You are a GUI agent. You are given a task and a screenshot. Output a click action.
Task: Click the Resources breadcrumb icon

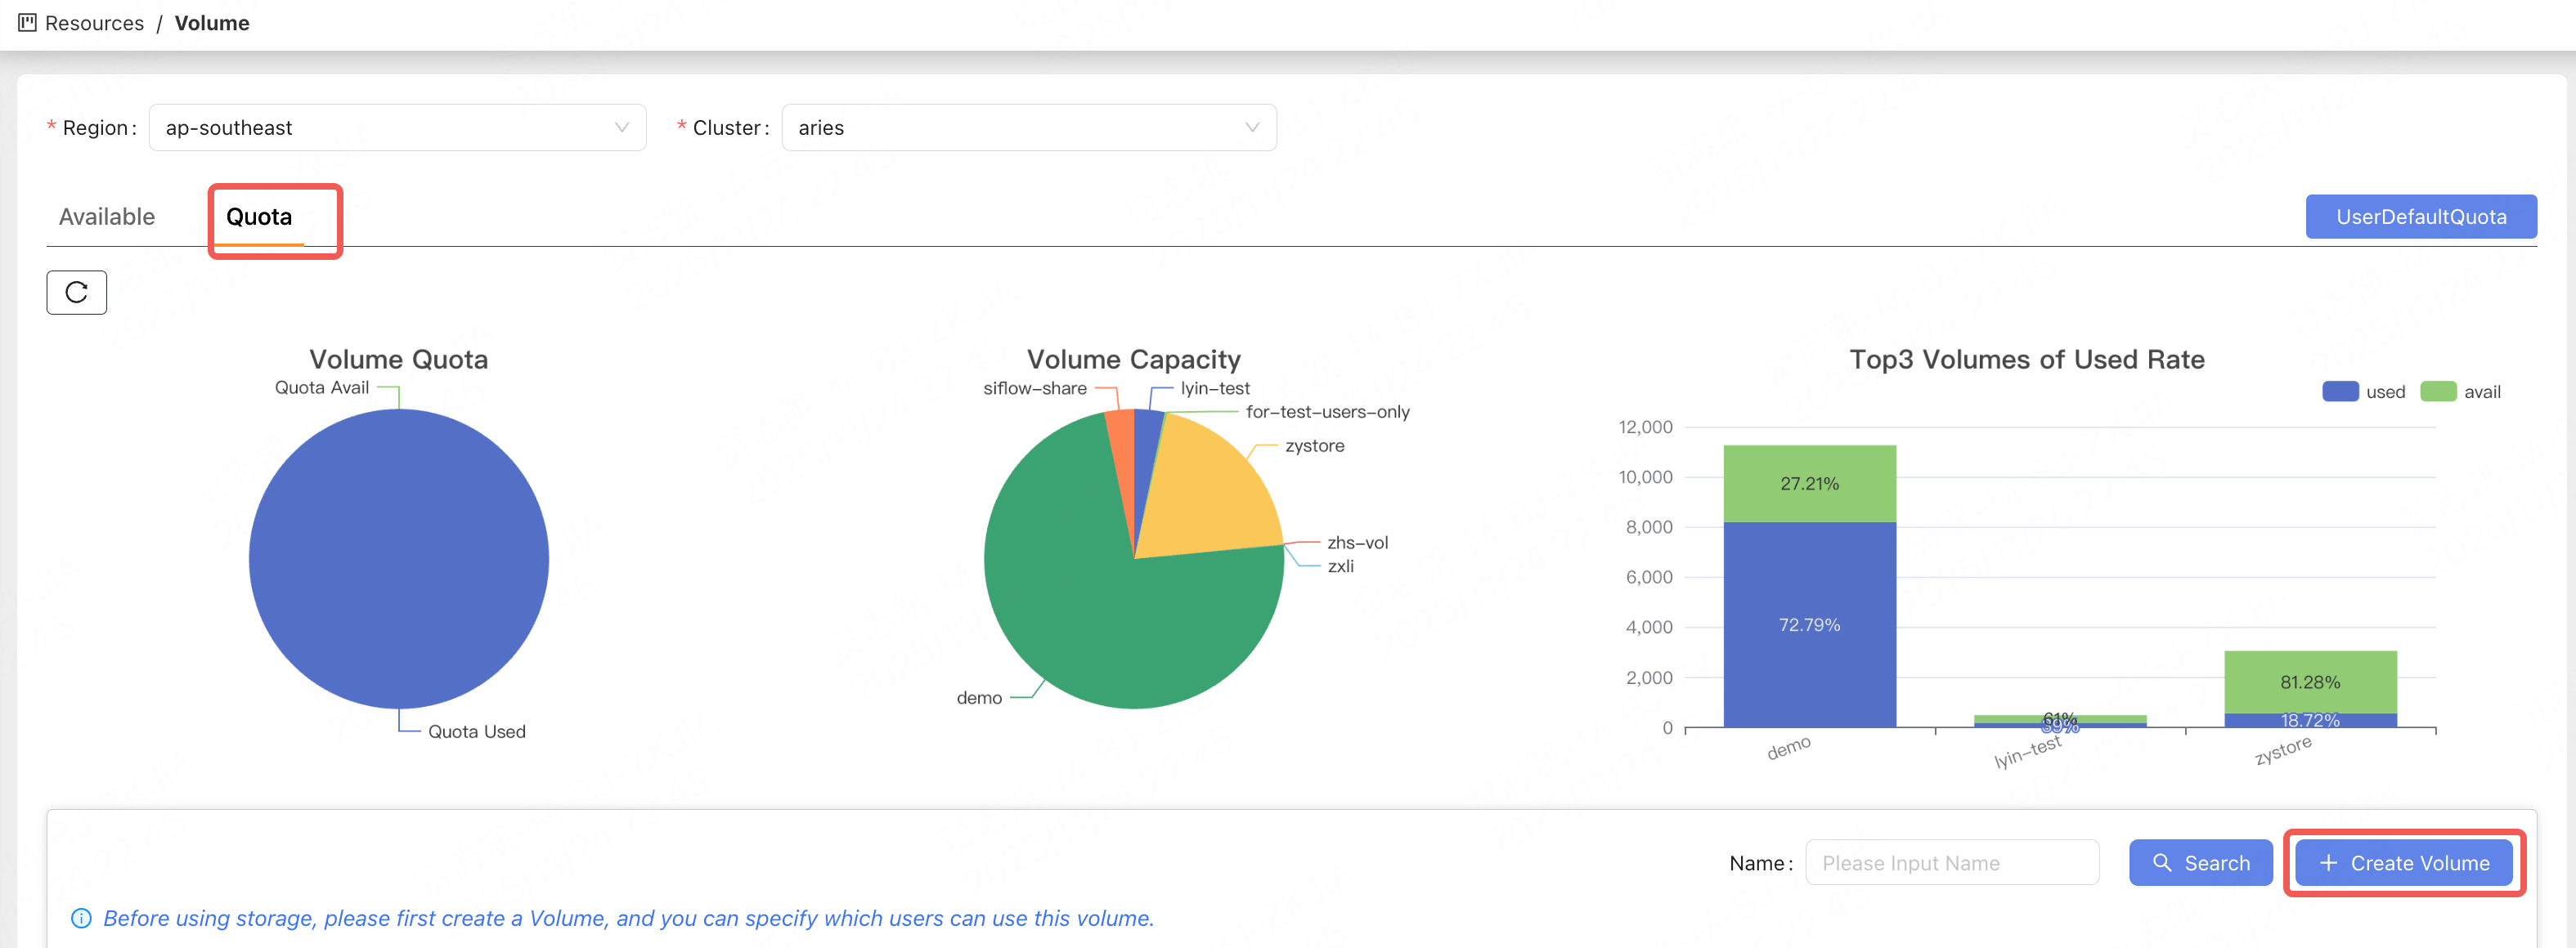[x=27, y=22]
